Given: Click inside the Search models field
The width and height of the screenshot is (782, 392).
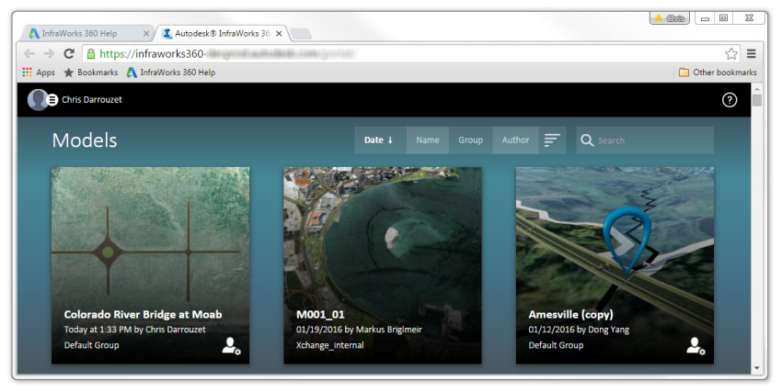Looking at the screenshot, I should click(645, 140).
